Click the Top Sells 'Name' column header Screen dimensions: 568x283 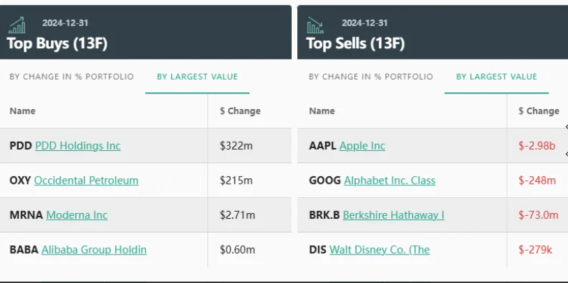coord(322,111)
